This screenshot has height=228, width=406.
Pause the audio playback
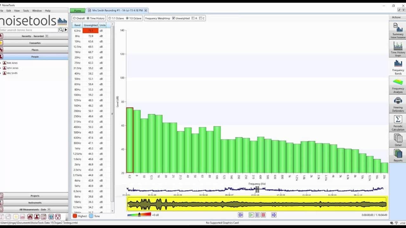click(x=257, y=215)
